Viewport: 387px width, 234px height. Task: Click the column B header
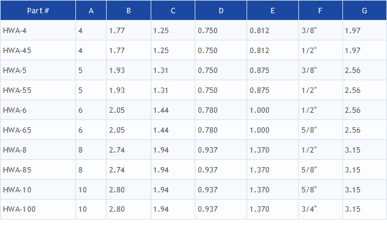point(128,10)
